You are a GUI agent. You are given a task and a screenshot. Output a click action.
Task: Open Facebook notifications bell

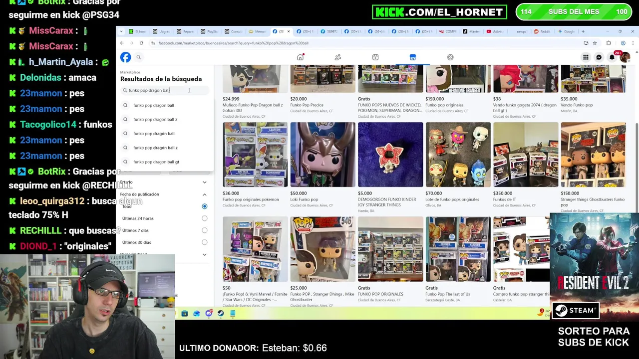(x=612, y=57)
